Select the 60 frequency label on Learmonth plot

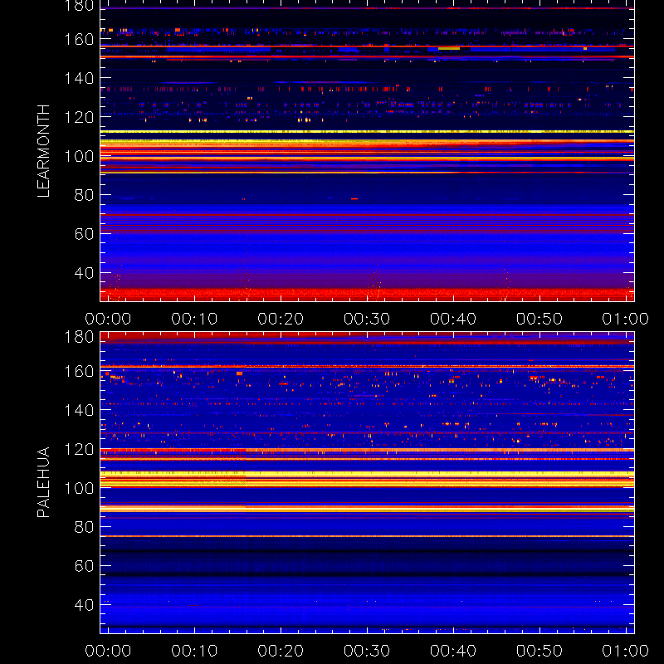pos(84,234)
